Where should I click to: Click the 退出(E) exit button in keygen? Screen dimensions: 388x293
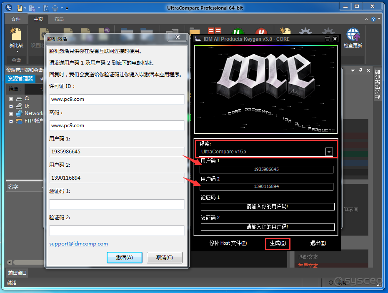point(318,243)
